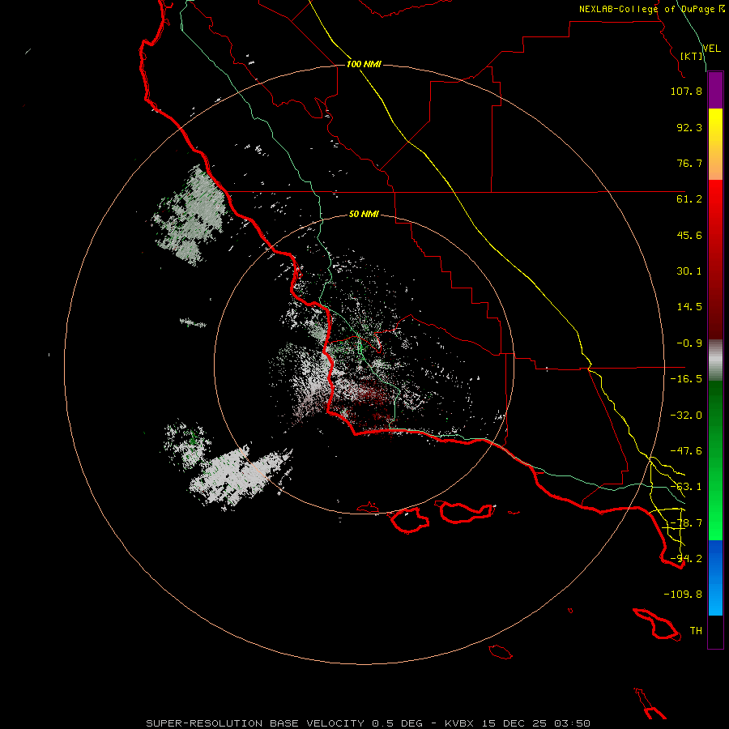Click the 100 NMI range ring label

[x=364, y=64]
